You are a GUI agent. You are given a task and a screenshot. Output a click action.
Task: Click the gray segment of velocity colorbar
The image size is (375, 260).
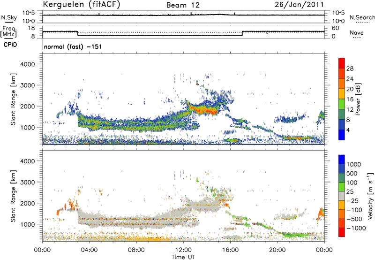tap(342, 196)
